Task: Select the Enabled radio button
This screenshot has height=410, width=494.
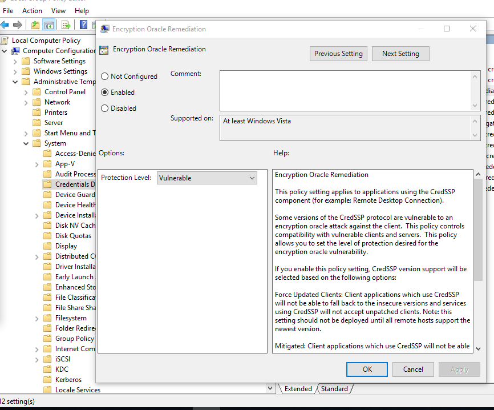Action: [x=104, y=92]
